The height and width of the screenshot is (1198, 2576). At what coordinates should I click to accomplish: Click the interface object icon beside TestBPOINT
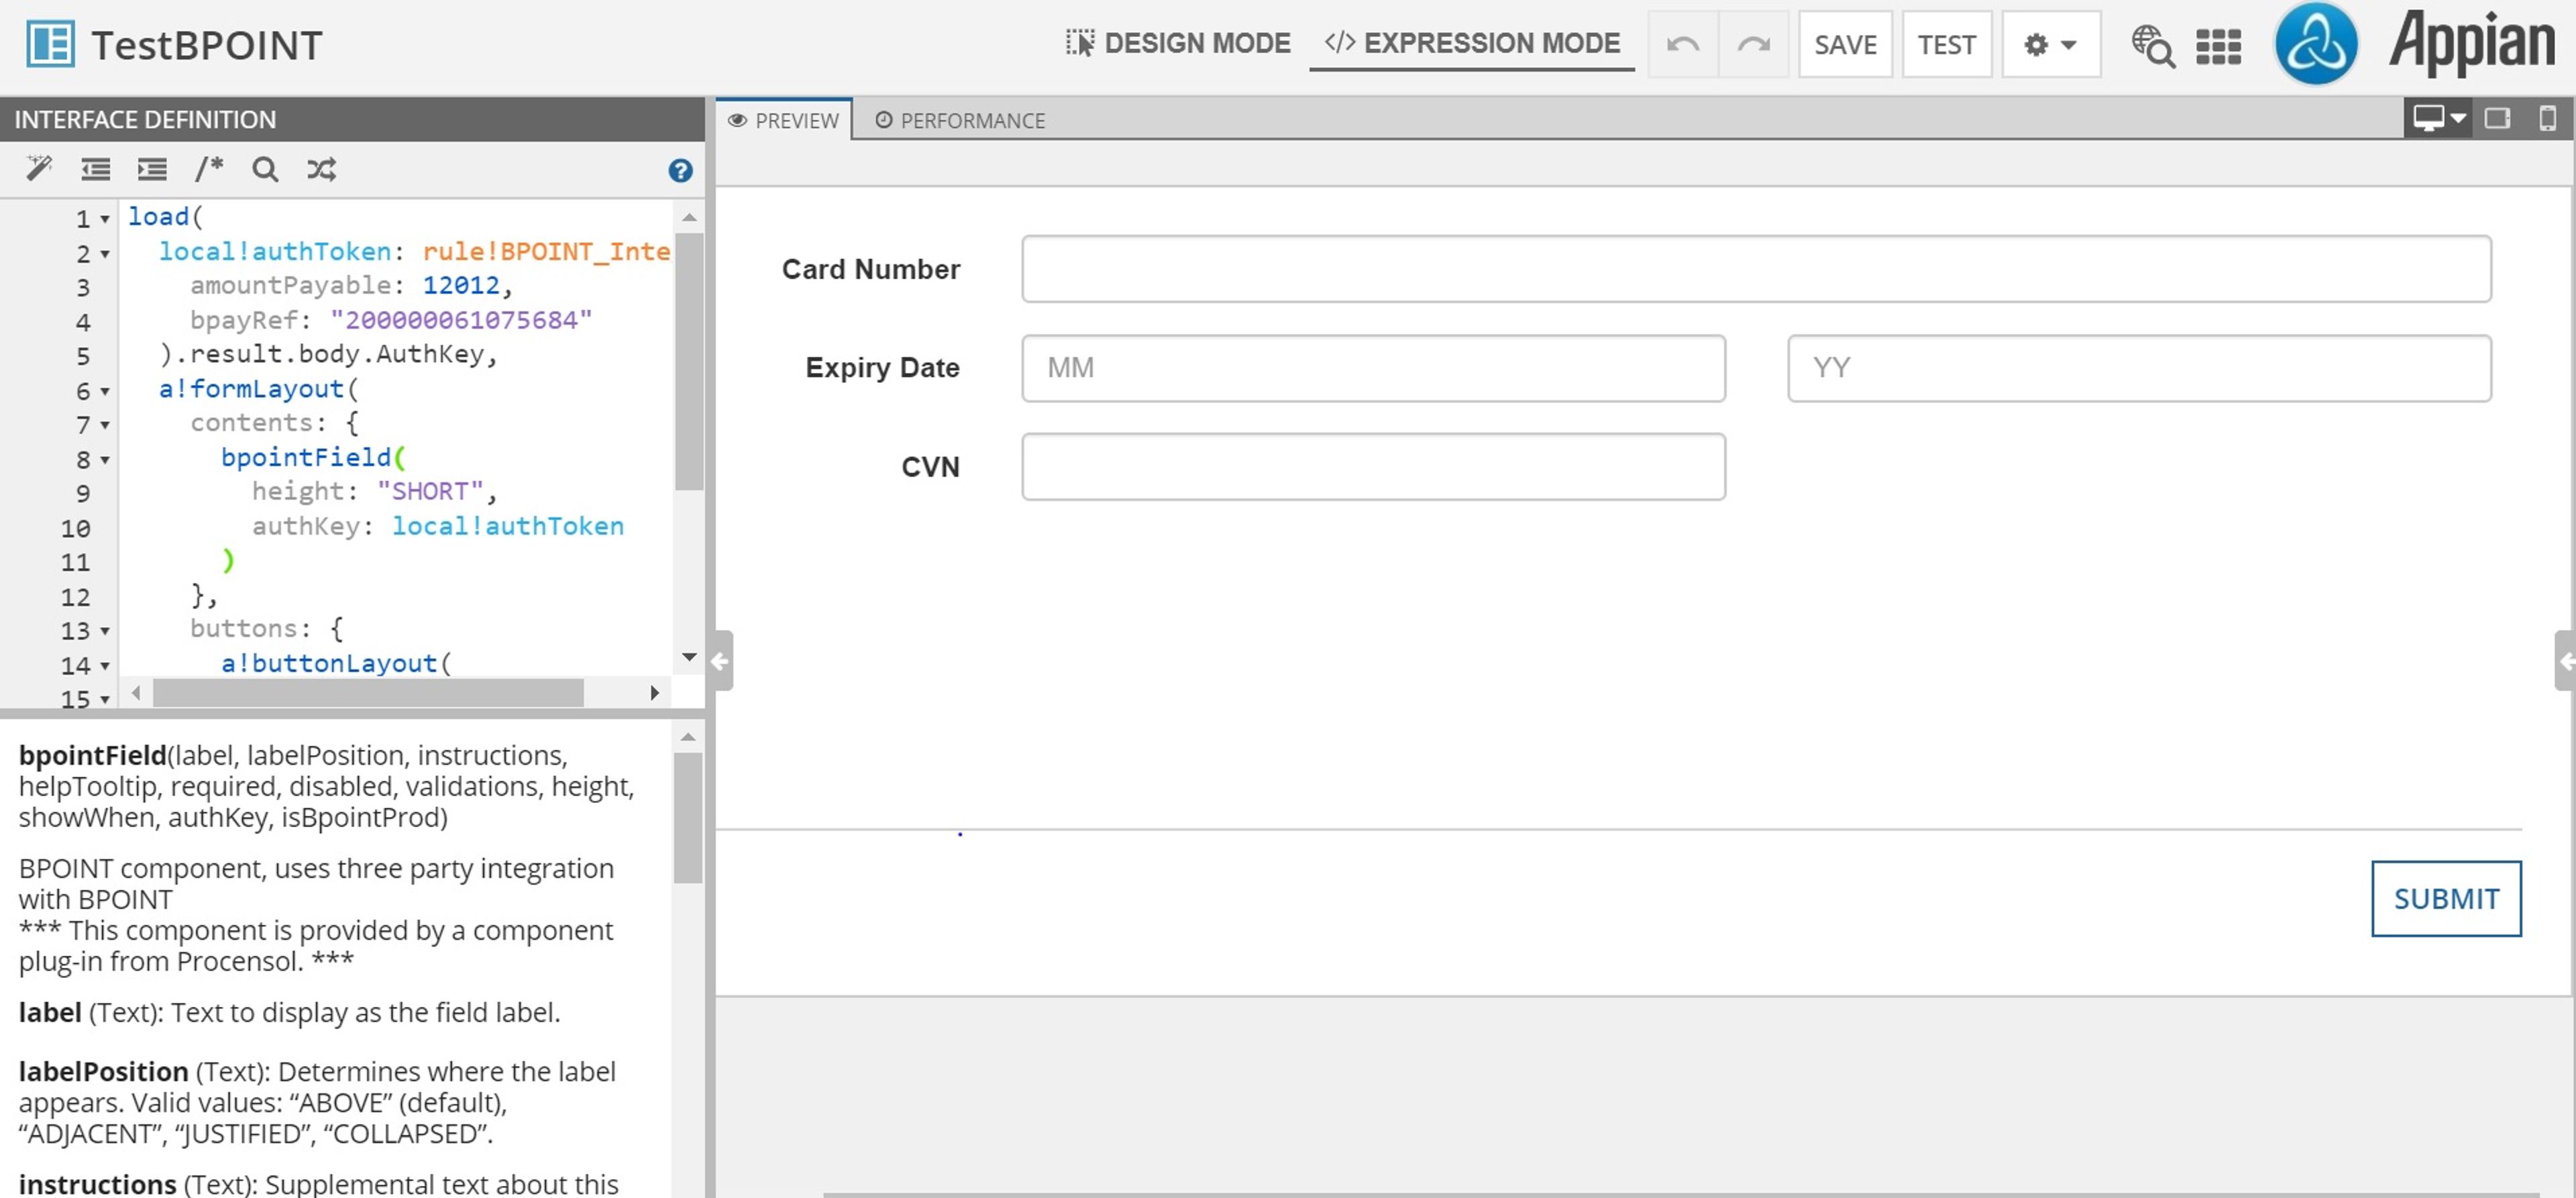tap(50, 45)
